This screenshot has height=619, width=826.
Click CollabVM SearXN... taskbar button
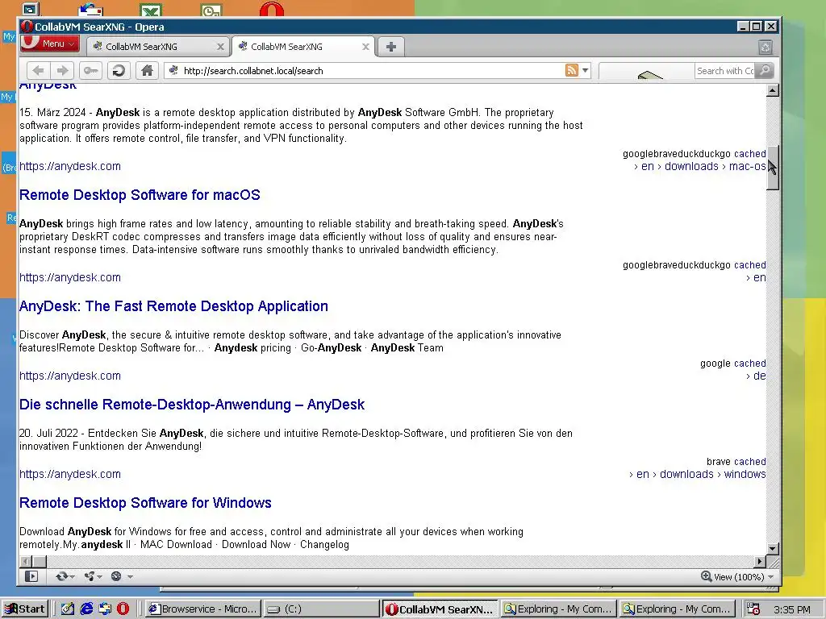[x=439, y=609]
